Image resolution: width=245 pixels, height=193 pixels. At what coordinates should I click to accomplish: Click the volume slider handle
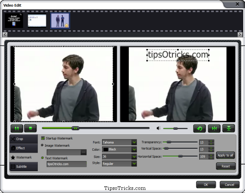176,128
